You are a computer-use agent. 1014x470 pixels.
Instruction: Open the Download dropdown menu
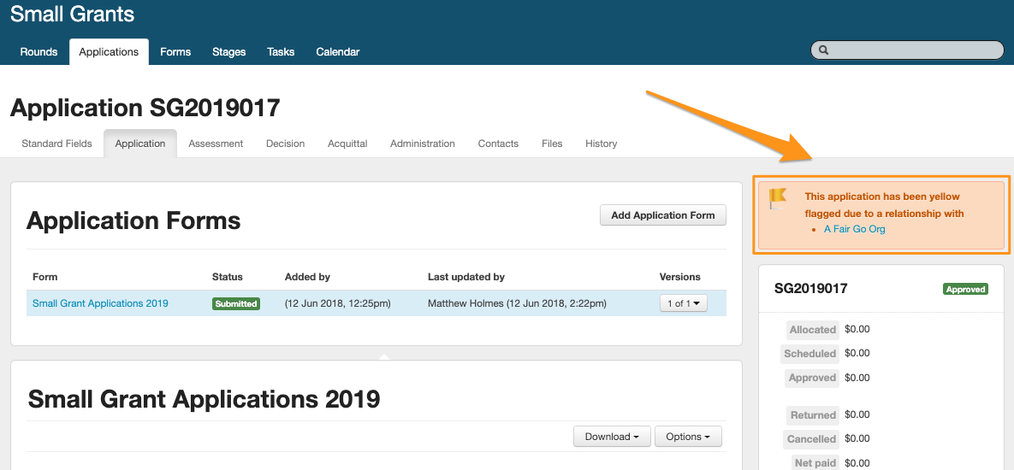612,437
